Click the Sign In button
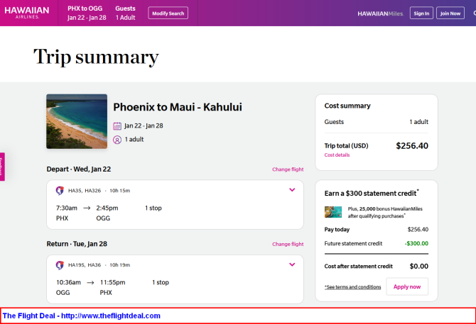The height and width of the screenshot is (324, 476). (x=421, y=13)
